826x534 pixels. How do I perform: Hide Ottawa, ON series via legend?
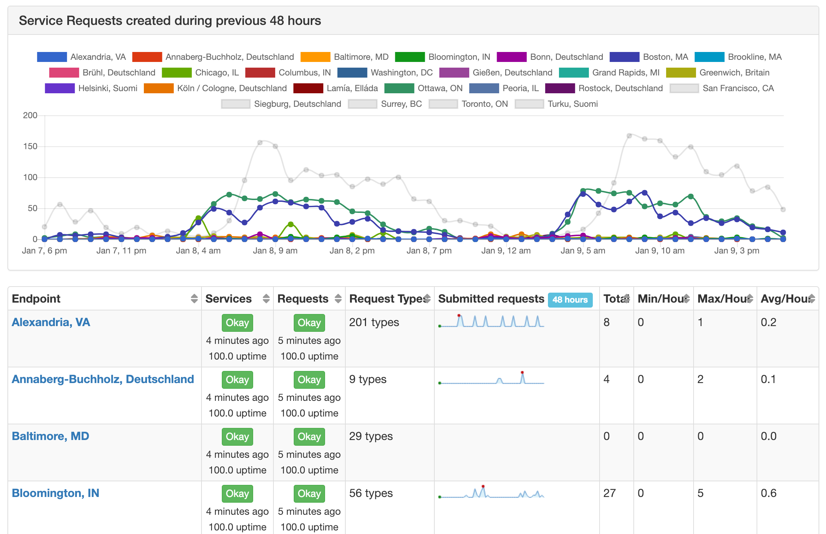coord(440,88)
